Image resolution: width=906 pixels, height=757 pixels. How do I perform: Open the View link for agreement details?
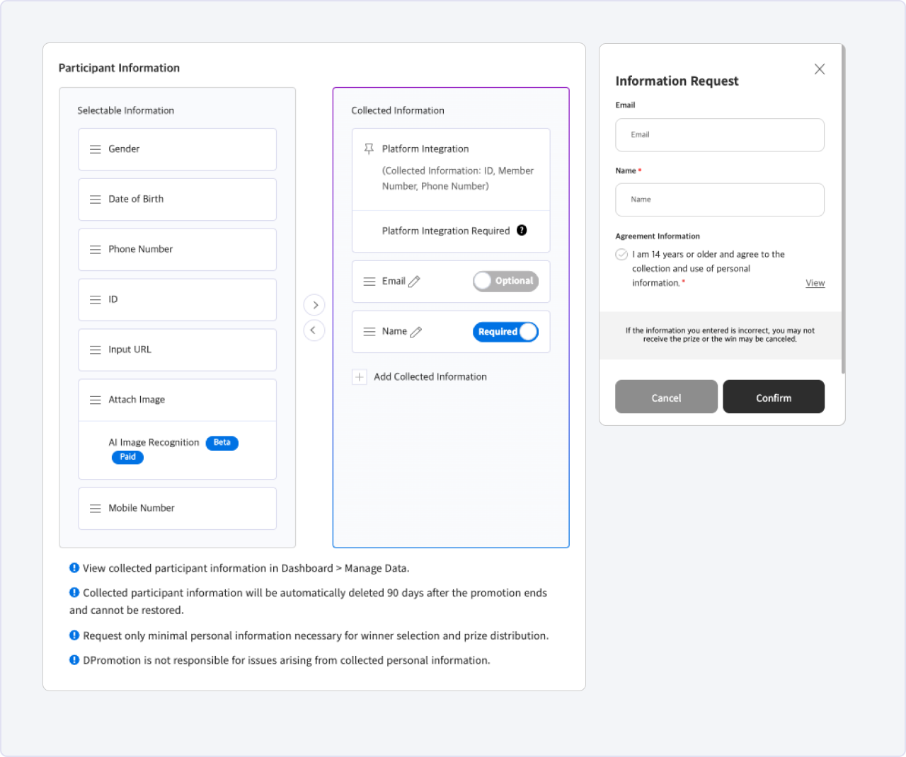pos(815,283)
